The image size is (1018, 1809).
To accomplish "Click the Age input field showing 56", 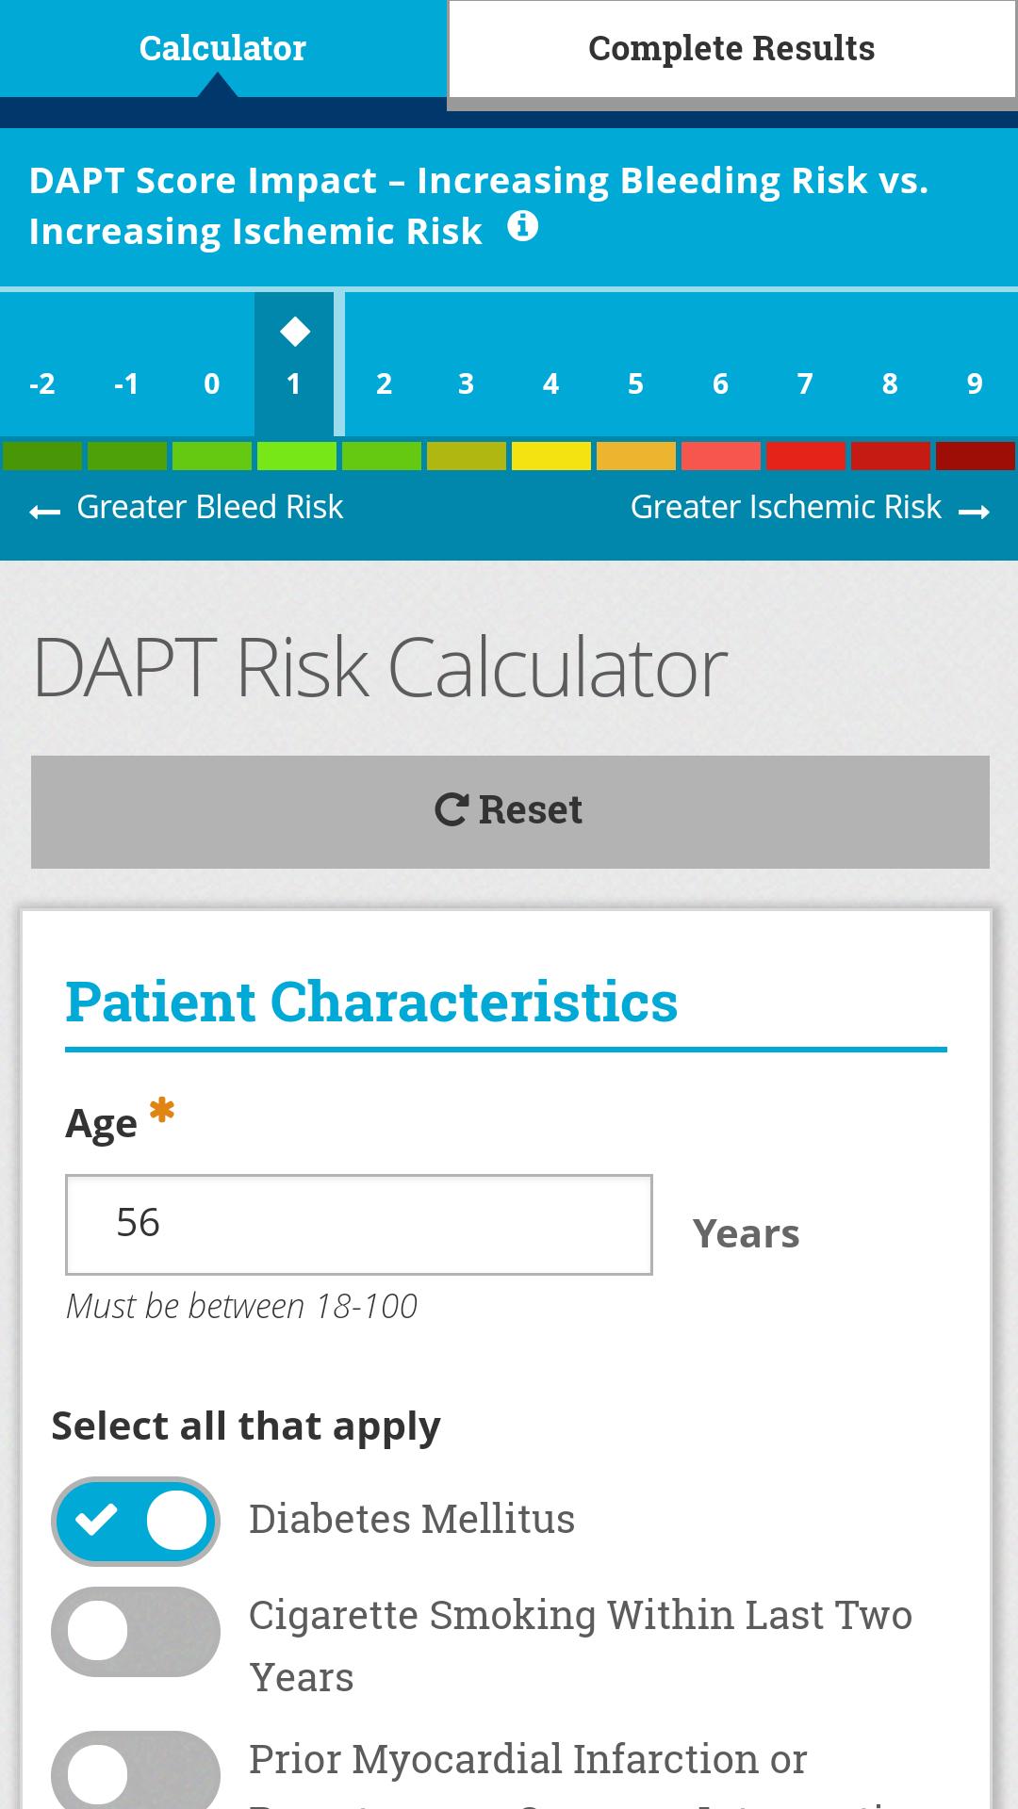I will tap(359, 1225).
